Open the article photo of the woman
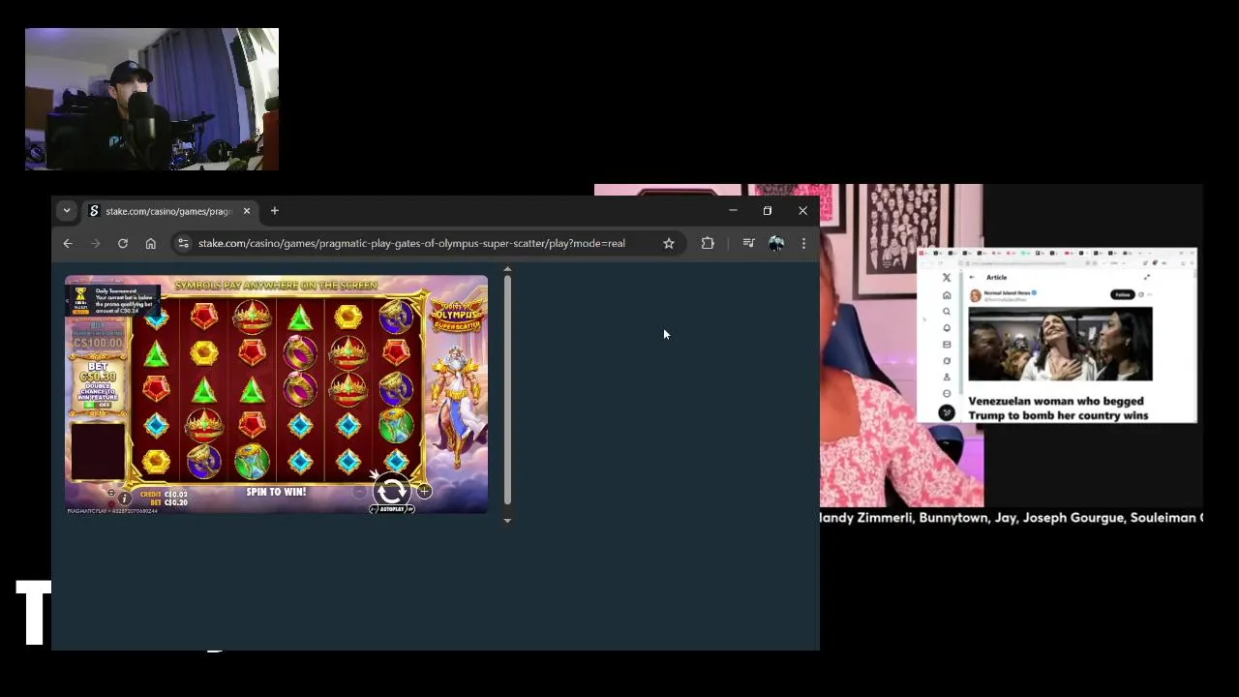The image size is (1239, 697). coord(1060,344)
